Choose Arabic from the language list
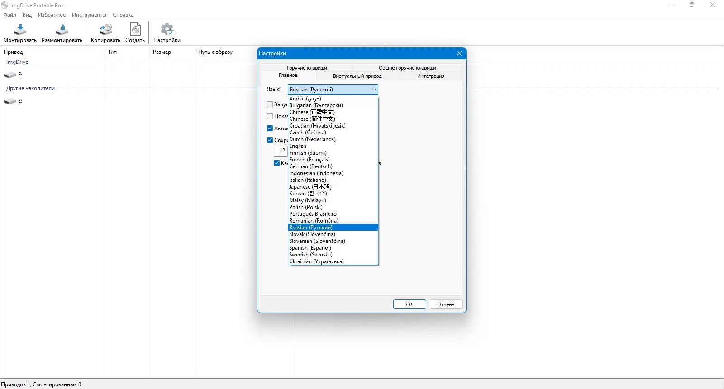 tap(333, 99)
